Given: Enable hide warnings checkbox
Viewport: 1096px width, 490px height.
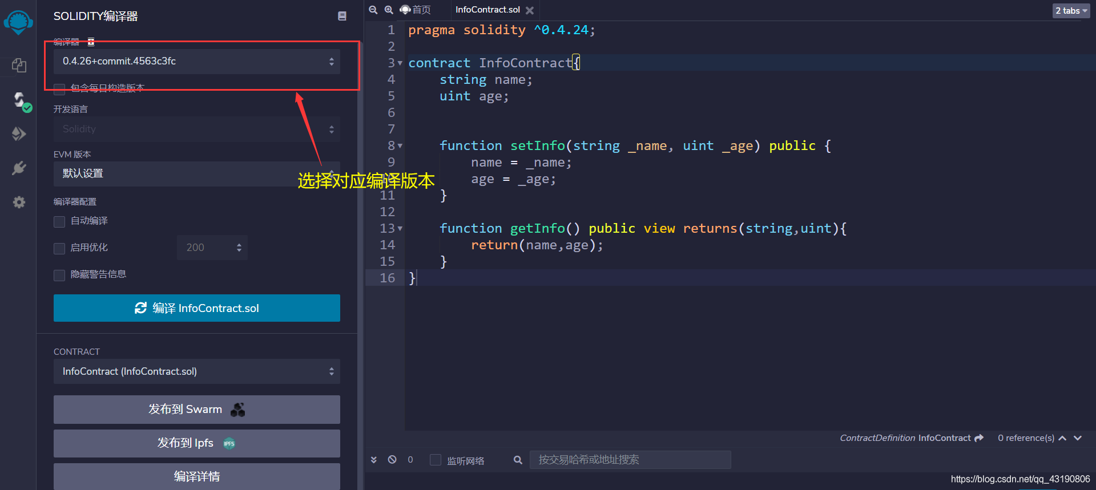Looking at the screenshot, I should pyautogui.click(x=59, y=275).
